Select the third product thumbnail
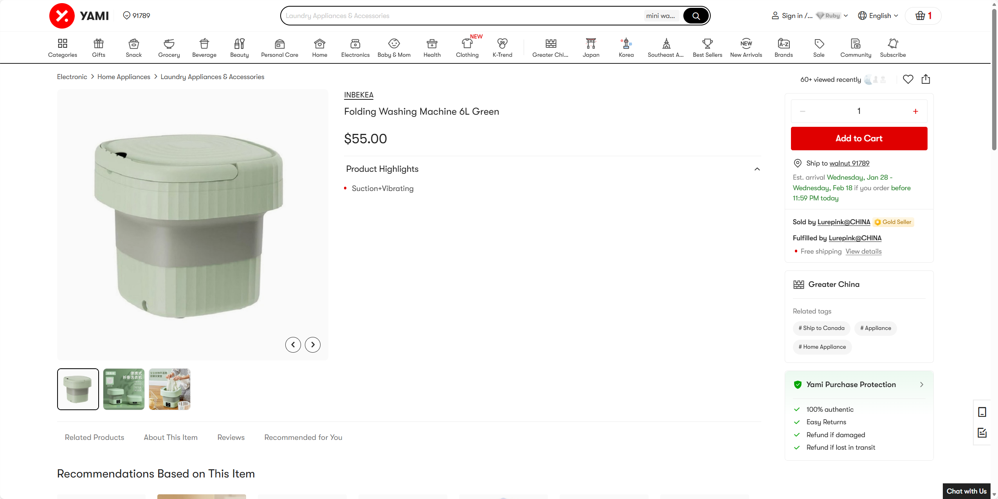Screen dimensions: 998x499 coord(169,389)
